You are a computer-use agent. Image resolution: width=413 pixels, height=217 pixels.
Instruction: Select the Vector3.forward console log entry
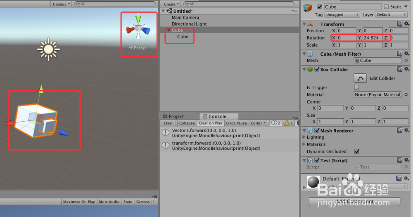click(x=230, y=133)
